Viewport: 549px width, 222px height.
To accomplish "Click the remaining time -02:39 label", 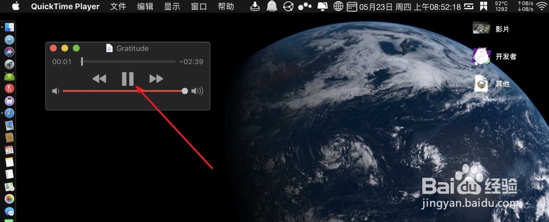I will [191, 62].
